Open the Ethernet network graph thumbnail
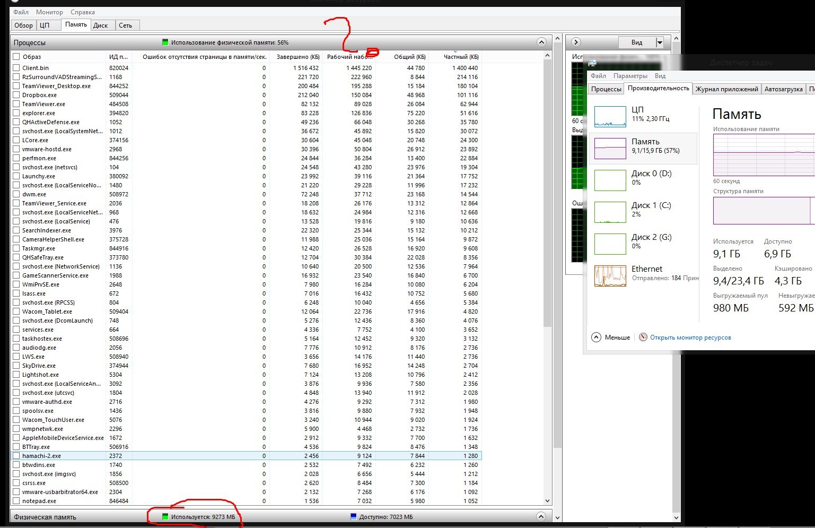 610,275
